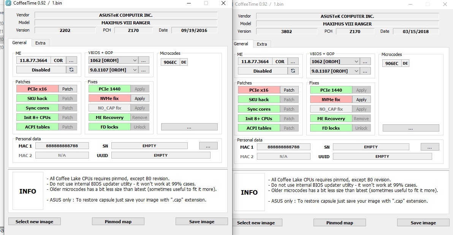Expand 9.0.1107 [OROM] dropdown in right window
The image size is (453, 235).
(x=356, y=71)
